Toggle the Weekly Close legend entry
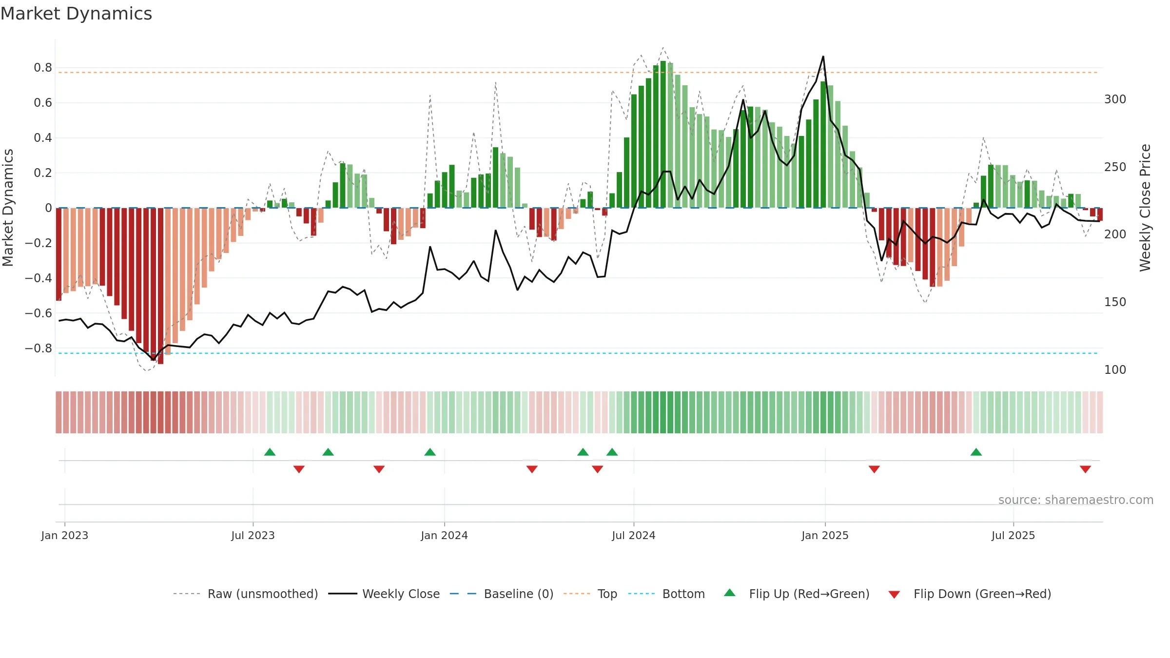Image resolution: width=1170 pixels, height=658 pixels. coord(384,594)
